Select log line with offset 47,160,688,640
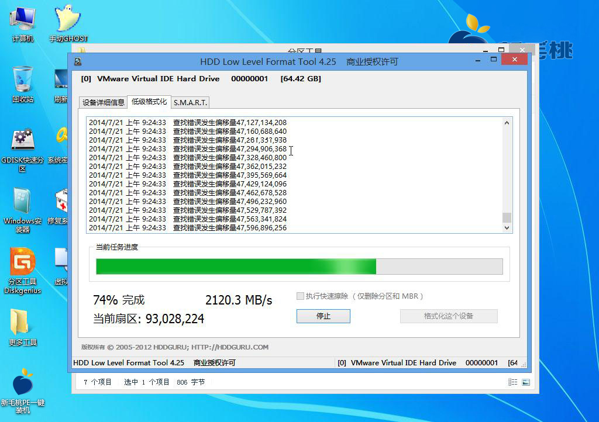 click(x=188, y=132)
